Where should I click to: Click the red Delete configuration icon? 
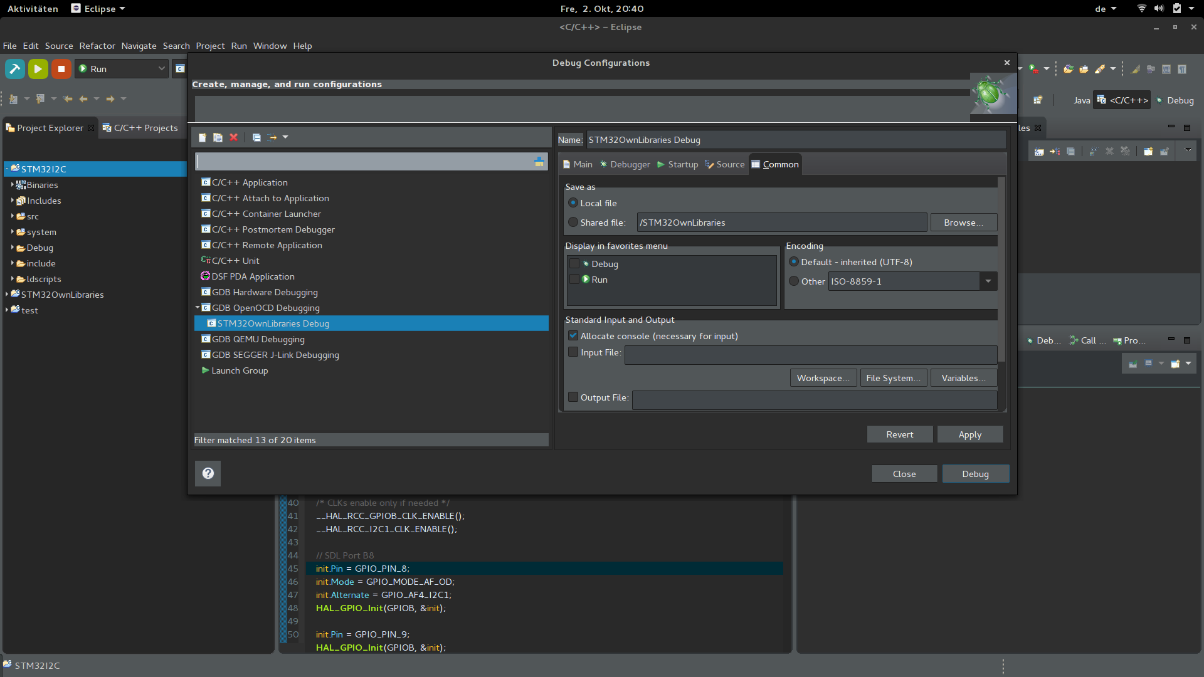point(234,137)
